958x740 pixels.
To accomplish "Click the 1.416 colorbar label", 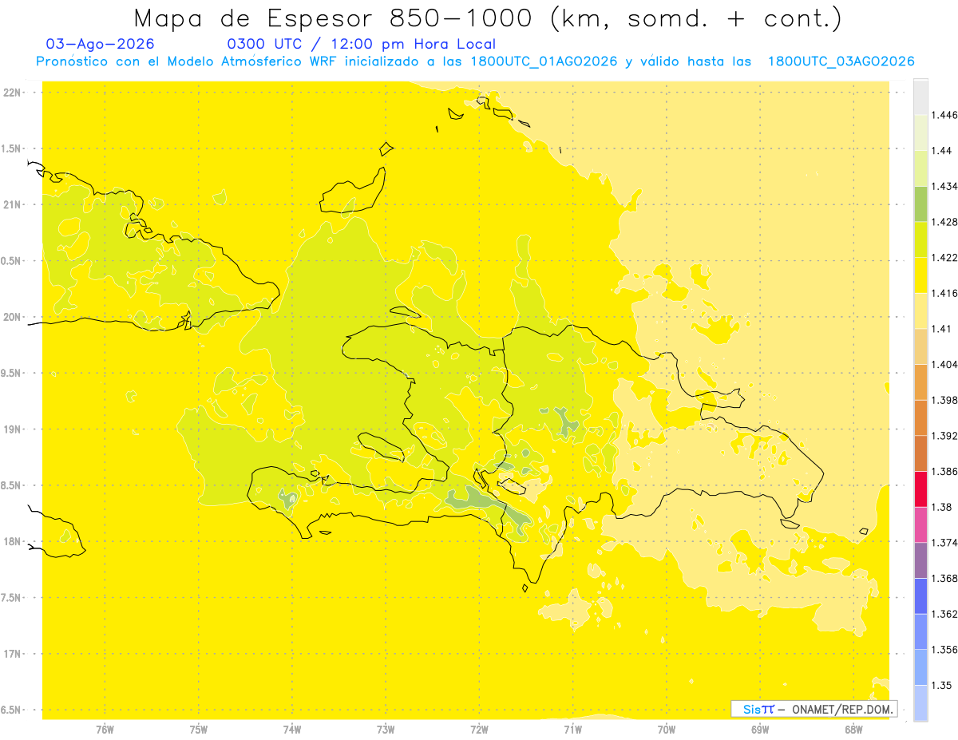I will (x=945, y=293).
